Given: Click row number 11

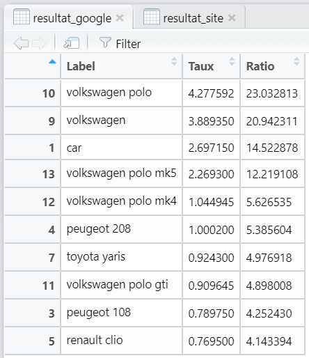Looking at the screenshot, I should [x=49, y=286].
